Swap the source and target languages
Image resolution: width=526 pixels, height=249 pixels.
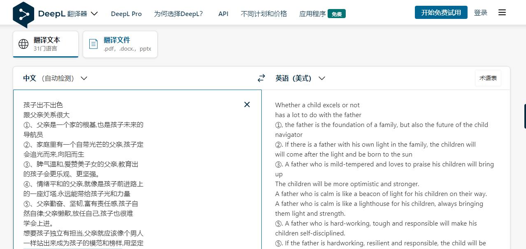pyautogui.click(x=261, y=78)
